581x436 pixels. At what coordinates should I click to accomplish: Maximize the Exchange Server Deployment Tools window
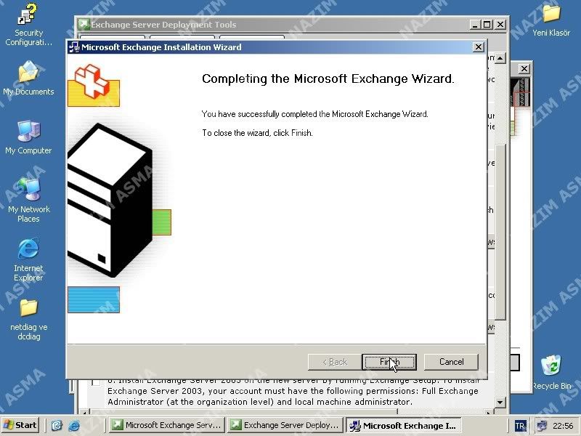tap(487, 25)
